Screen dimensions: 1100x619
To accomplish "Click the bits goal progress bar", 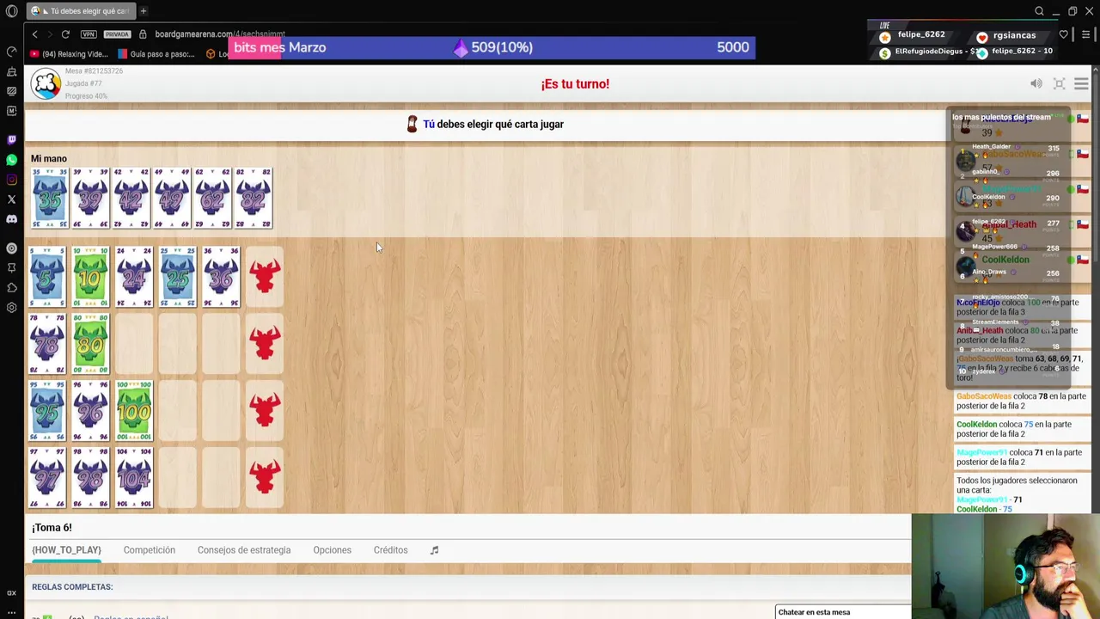I will pyautogui.click(x=492, y=47).
